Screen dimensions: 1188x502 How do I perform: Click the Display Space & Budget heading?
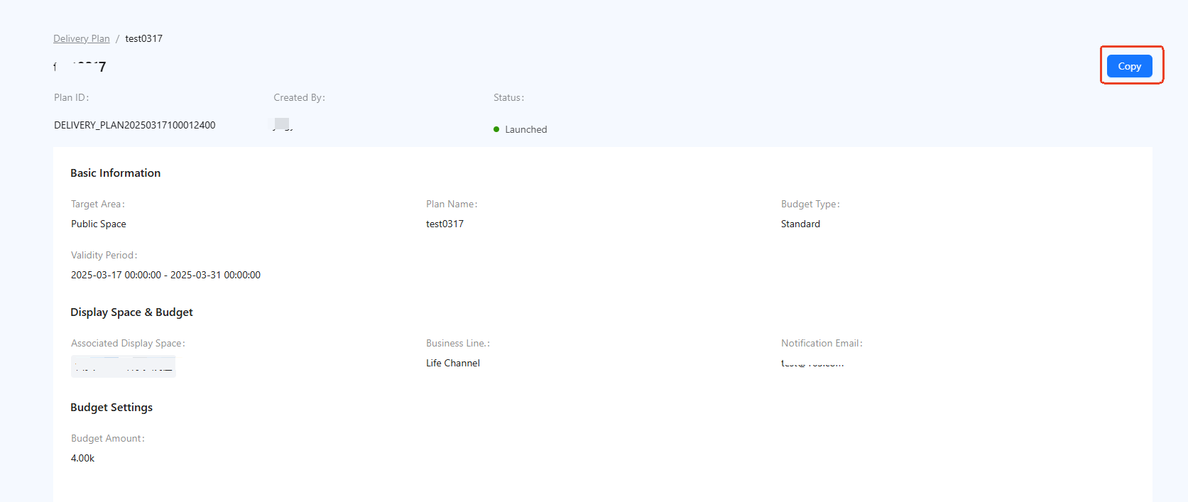point(131,312)
